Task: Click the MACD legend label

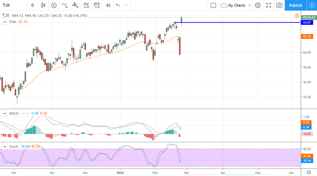Action: point(14,113)
